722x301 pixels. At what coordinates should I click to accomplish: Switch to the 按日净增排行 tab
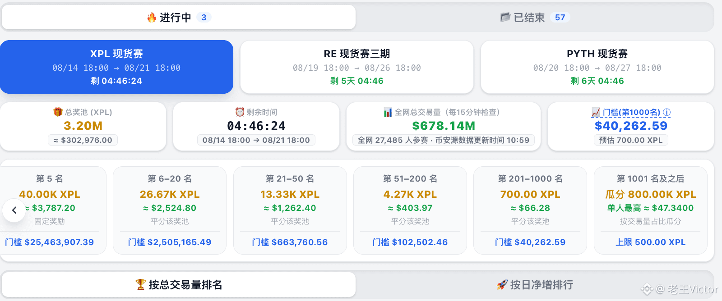click(535, 284)
